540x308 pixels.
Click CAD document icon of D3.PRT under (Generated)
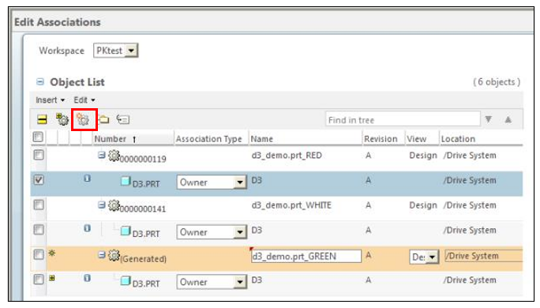pos(126,281)
